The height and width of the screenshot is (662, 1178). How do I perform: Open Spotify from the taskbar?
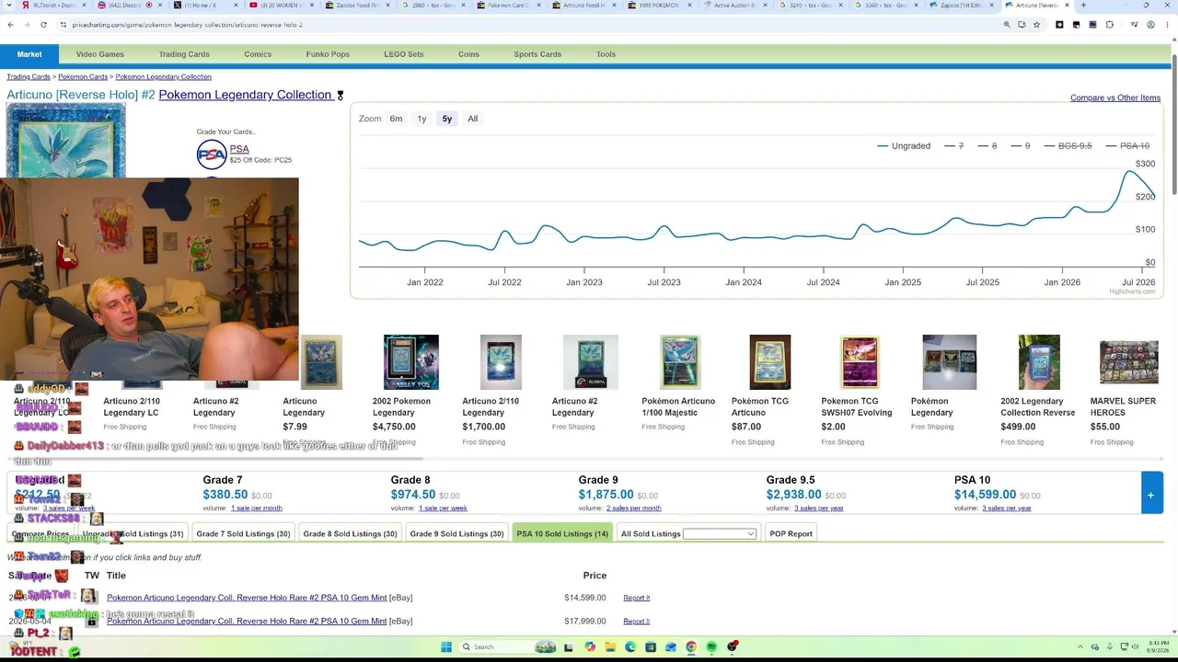pyautogui.click(x=711, y=647)
